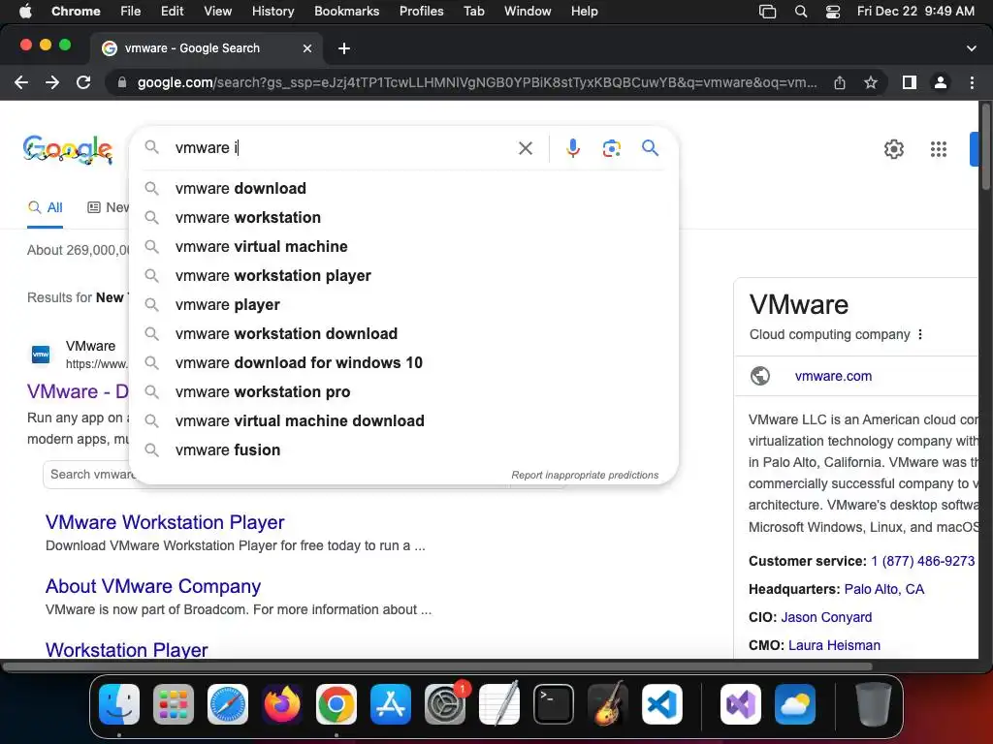Open Spotlight search in the menu bar
Image resolution: width=993 pixels, height=744 pixels.
point(800,12)
